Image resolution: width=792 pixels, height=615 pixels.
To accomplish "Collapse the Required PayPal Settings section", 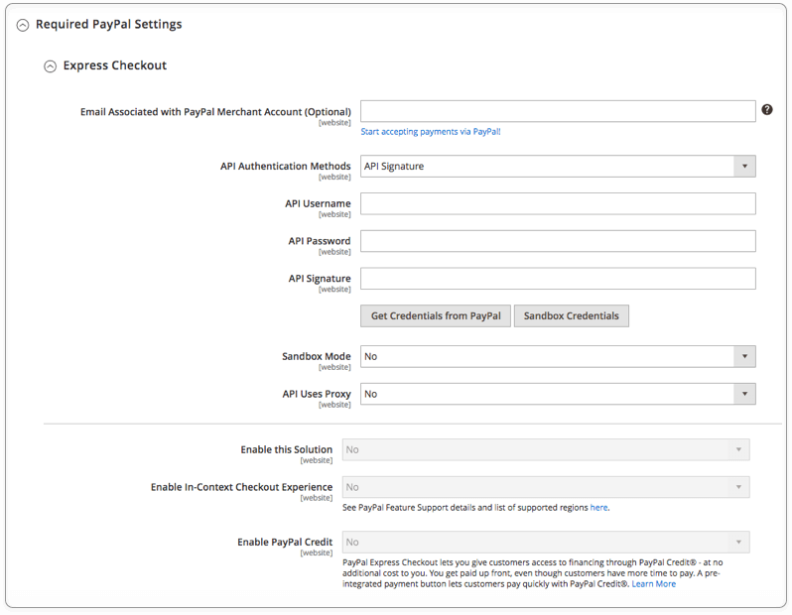I will (x=23, y=25).
